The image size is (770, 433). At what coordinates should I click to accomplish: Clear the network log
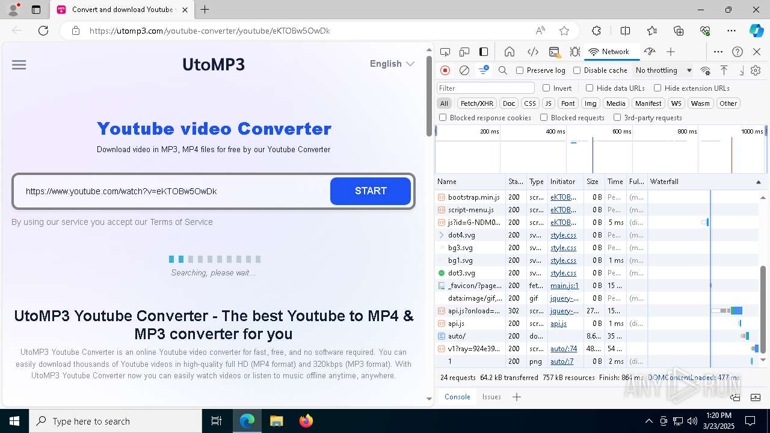(x=464, y=70)
